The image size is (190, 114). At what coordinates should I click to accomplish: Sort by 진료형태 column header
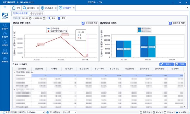(x=22, y=69)
